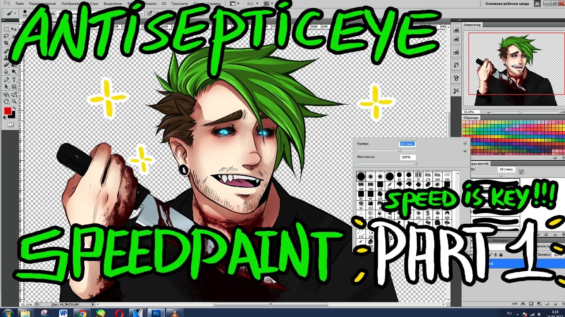
Task: Open tool preset picker for Brush
Action: (10, 14)
